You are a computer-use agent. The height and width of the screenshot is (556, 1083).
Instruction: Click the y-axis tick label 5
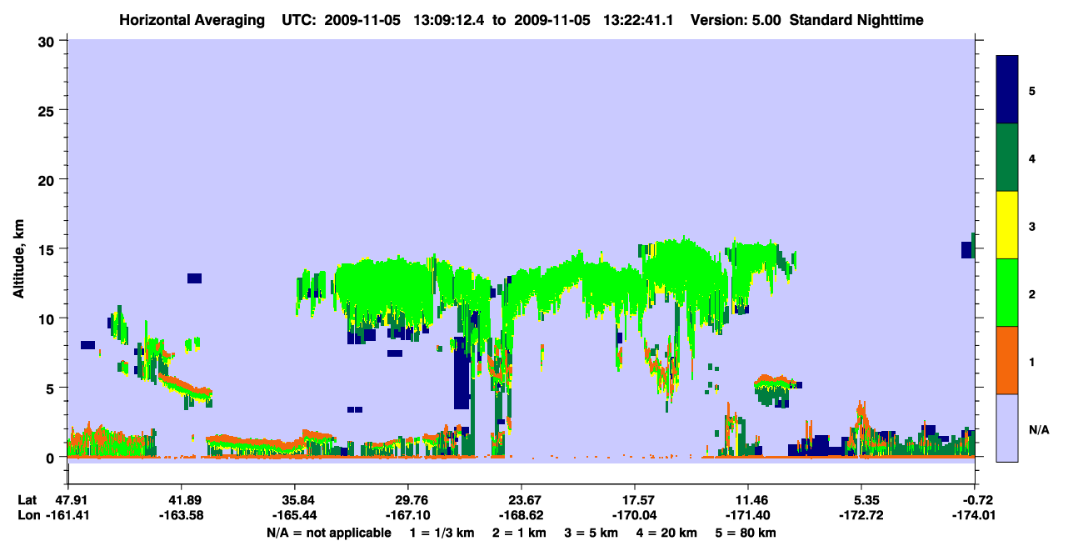(x=51, y=388)
